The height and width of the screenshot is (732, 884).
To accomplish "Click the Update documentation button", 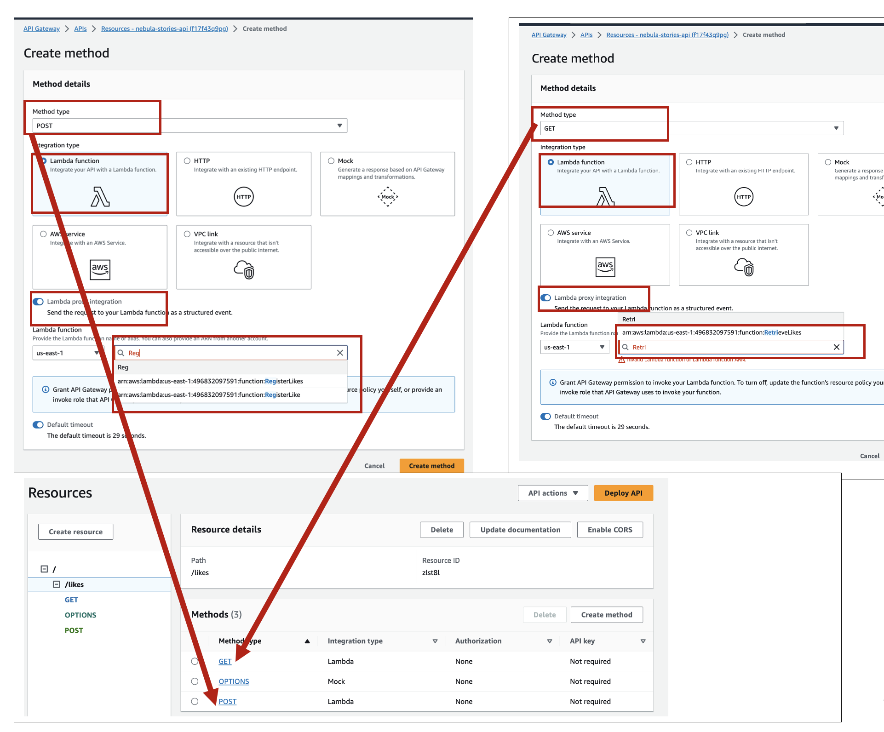I will [x=521, y=530].
